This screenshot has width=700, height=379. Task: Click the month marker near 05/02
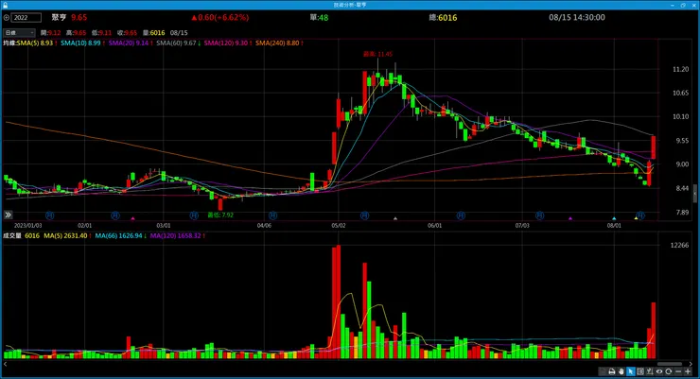365,215
